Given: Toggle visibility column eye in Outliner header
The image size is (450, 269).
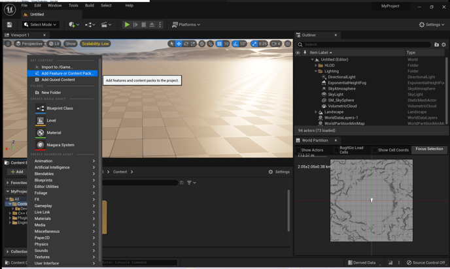Looking at the screenshot, I should pos(298,52).
